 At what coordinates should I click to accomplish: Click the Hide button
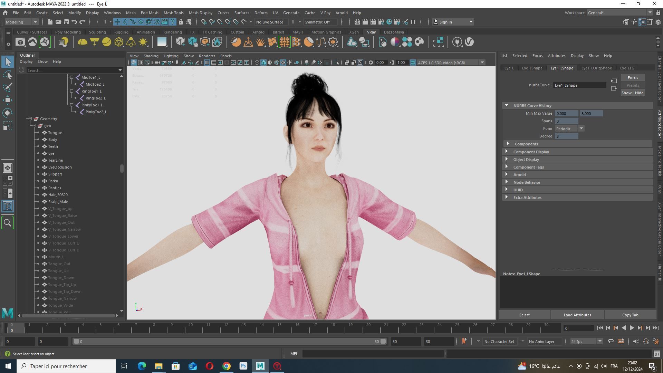639,93
